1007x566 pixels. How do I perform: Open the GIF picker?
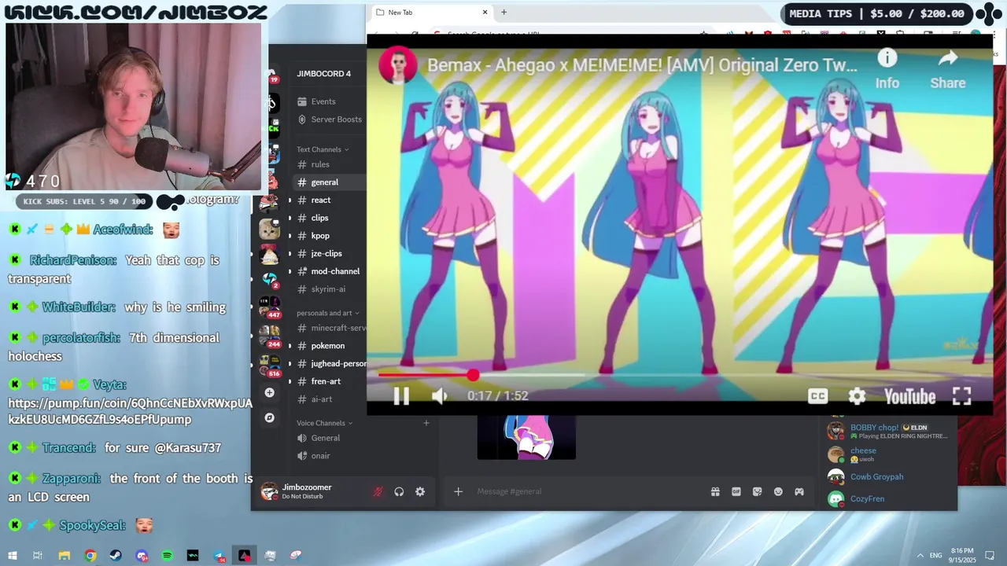[x=736, y=491]
